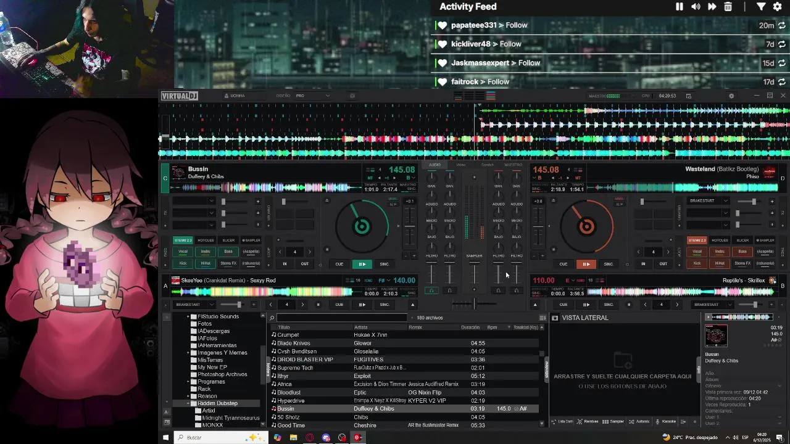Screen dimensions: 790x444
Task: Open Copilot icon in Windows taskbar
Action: point(277,437)
